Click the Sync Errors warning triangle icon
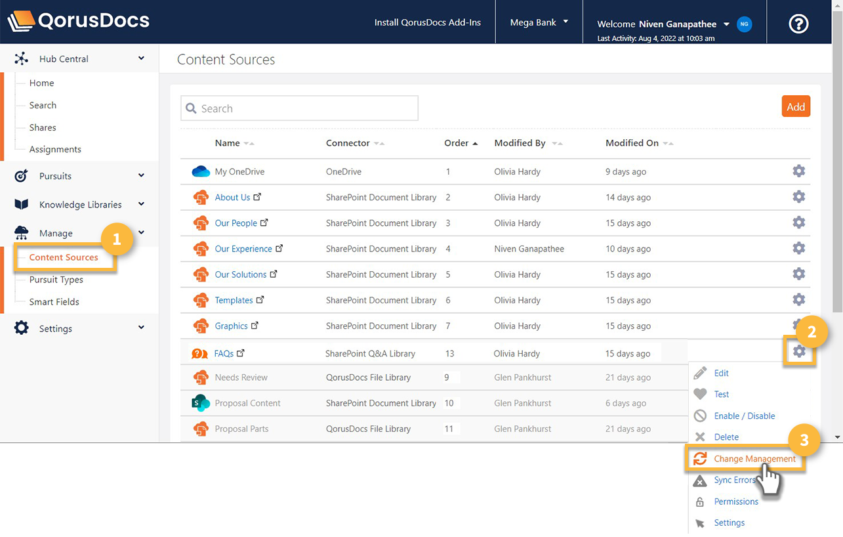The image size is (843, 537). click(x=701, y=480)
